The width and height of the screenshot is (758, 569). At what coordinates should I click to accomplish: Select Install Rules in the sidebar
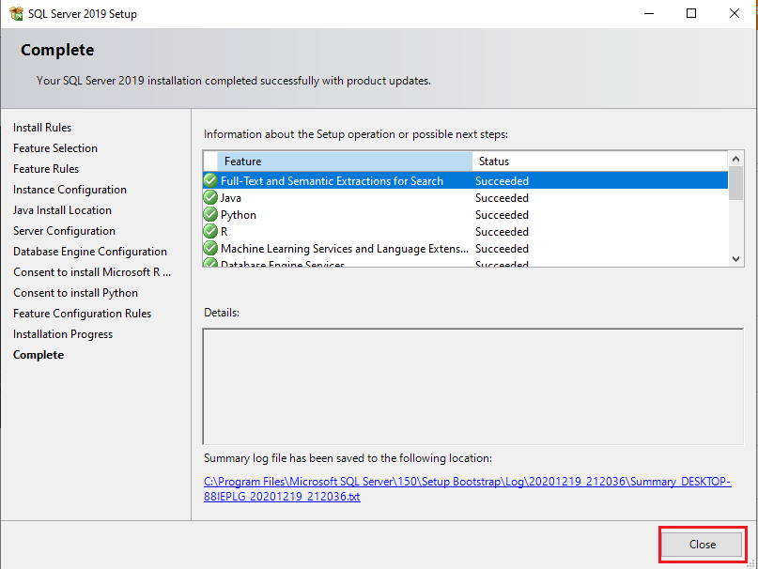coord(41,128)
